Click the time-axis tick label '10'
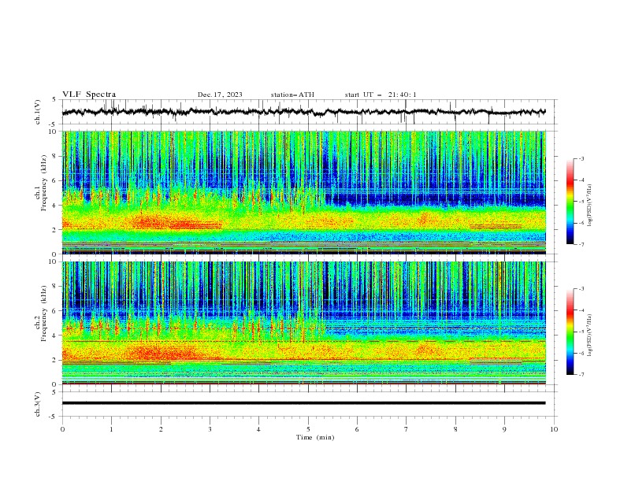This screenshot has height=482, width=624. click(554, 429)
